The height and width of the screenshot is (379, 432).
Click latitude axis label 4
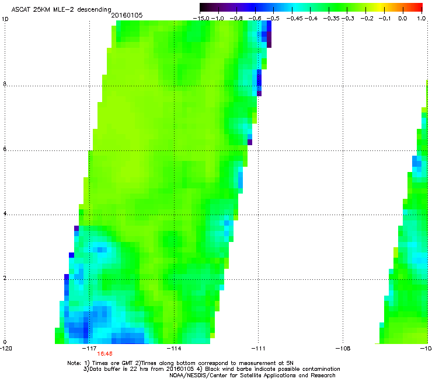[x=5, y=213]
